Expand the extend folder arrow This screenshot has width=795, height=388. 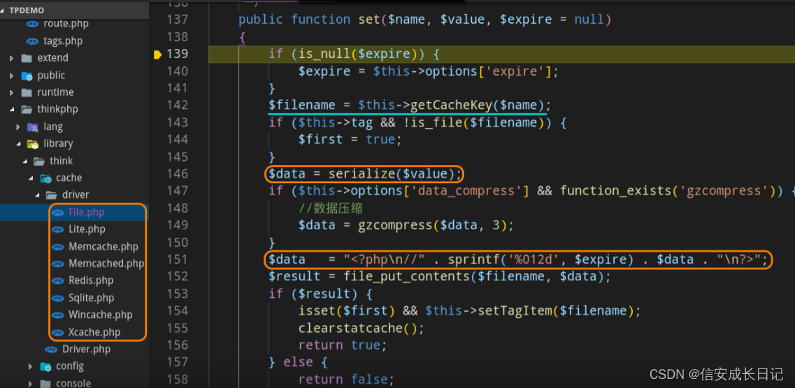[12, 58]
